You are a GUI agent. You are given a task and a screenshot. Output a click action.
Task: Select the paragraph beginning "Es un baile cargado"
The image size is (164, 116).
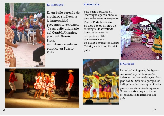[x=60, y=32]
